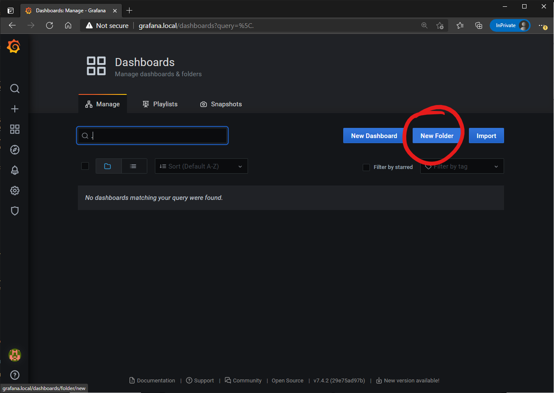This screenshot has width=554, height=393.
Task: Open Explore compass icon in sidebar
Action: [x=15, y=149]
